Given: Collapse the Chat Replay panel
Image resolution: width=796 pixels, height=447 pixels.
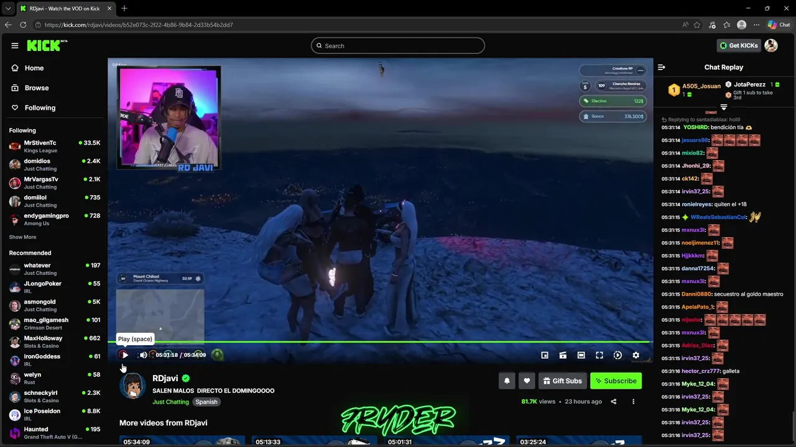Looking at the screenshot, I should click(662, 67).
